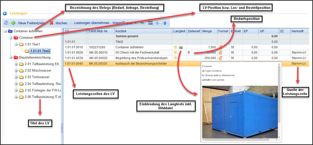
Task: Open Langtext note icon for I/O Check row
Action: 175,53
